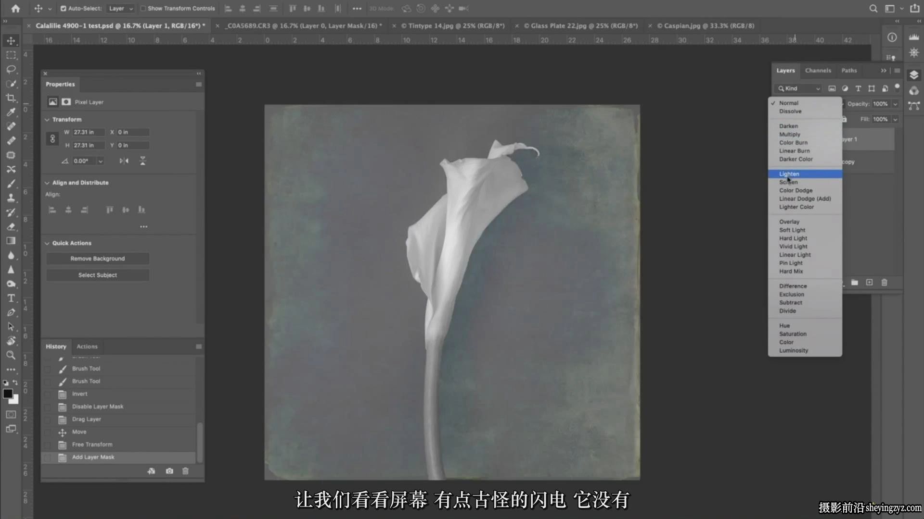
Task: Switch to Caspian.jpg document tab
Action: point(706,26)
